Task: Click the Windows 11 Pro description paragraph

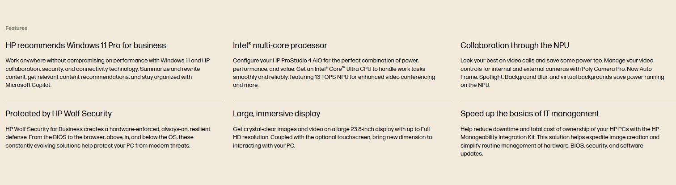Action: tap(108, 73)
